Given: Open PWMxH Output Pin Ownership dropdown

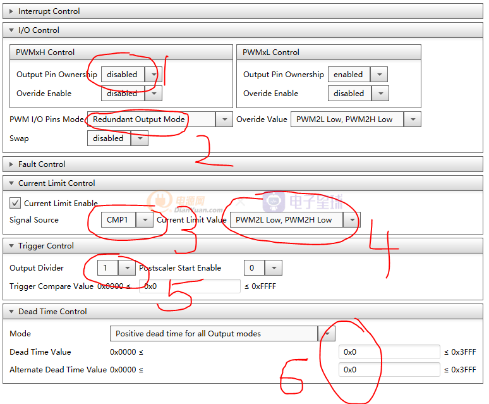Looking at the screenshot, I should coord(153,75).
